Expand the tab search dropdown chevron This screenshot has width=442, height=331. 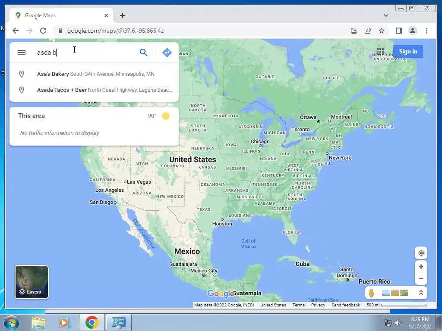point(385,16)
